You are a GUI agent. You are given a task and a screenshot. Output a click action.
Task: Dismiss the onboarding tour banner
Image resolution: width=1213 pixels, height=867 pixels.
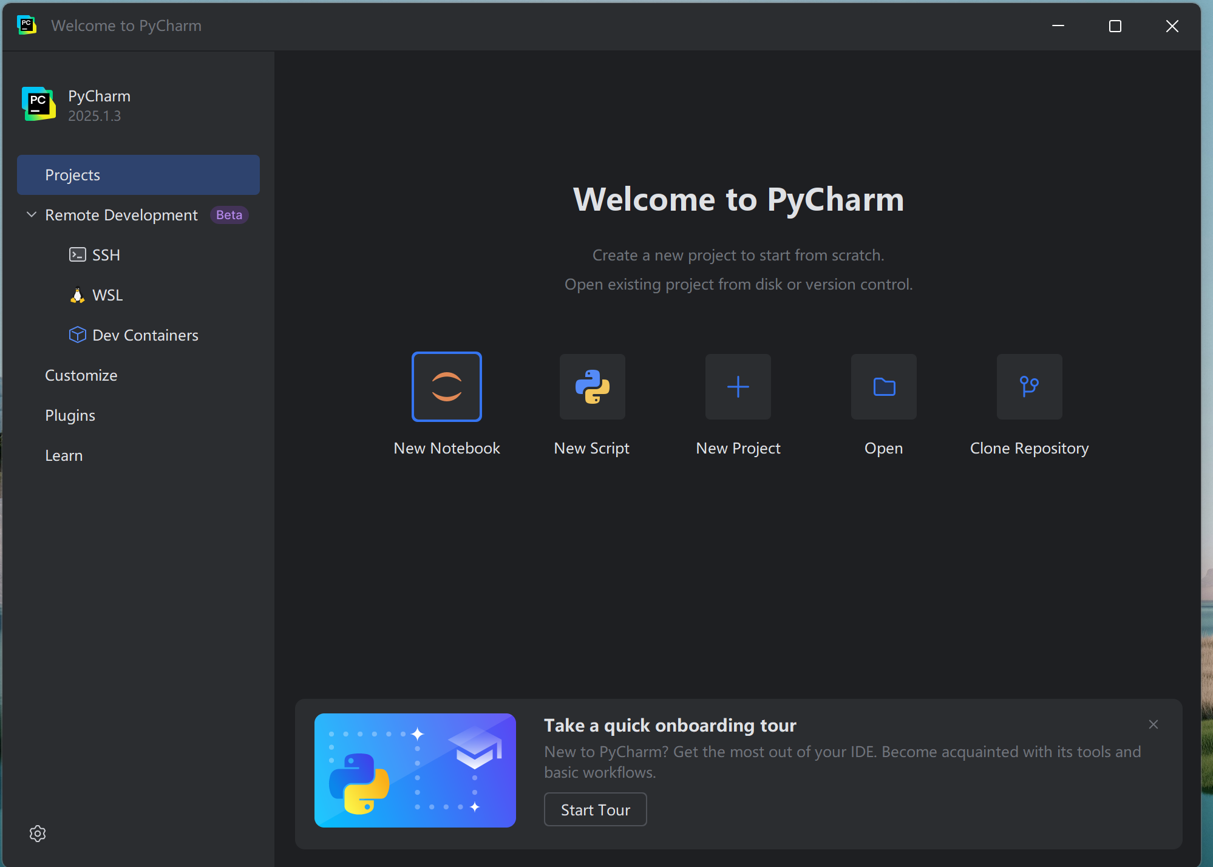(1153, 724)
